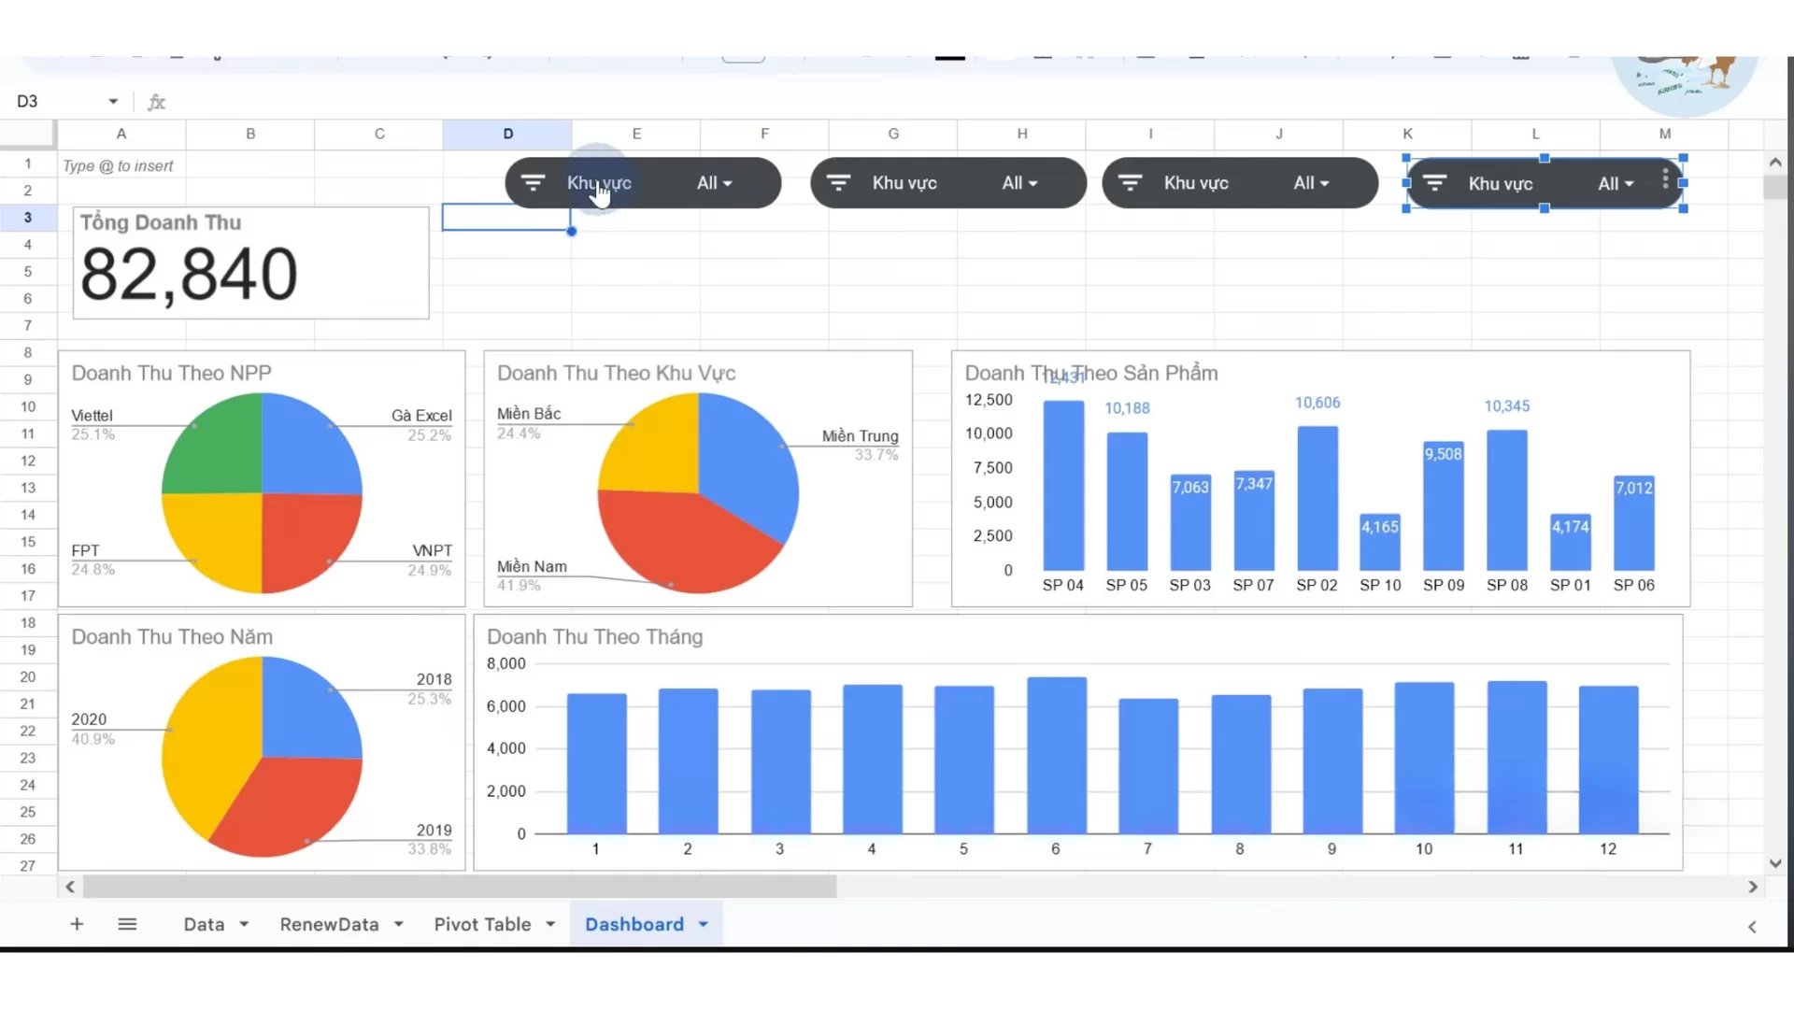Click the three-dot options icon on the selected slicer
Screen dimensions: 1794x1009
pos(1665,183)
